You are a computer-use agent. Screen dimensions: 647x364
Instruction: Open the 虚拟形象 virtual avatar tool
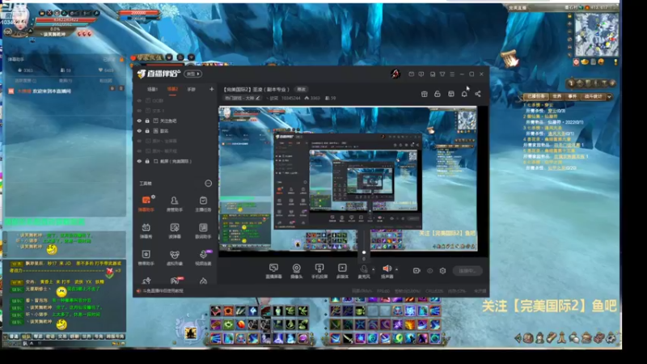tap(175, 257)
